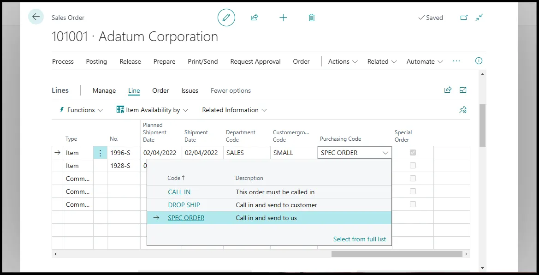
Task: Open the Request Approval menu
Action: click(x=255, y=62)
